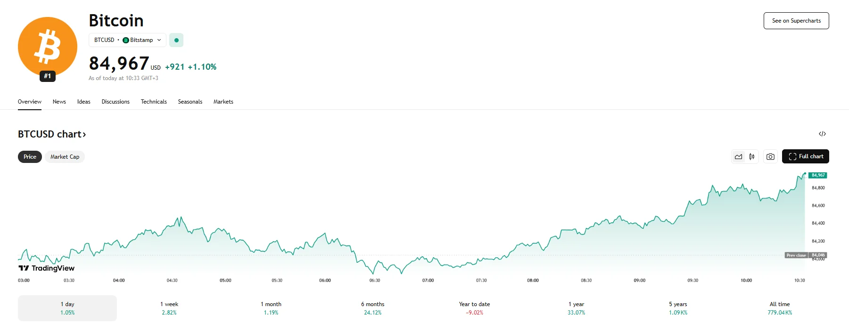Select the All time range
849x332 pixels.
pyautogui.click(x=779, y=308)
